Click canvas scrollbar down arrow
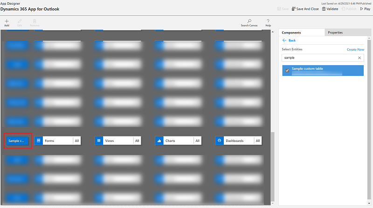The height and width of the screenshot is (208, 373). (x=273, y=203)
